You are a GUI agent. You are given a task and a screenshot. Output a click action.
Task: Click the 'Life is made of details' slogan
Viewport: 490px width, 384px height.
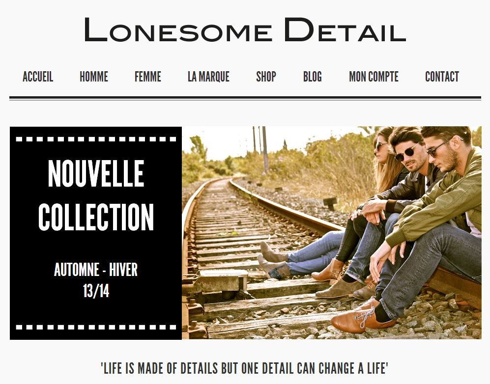[245, 368]
